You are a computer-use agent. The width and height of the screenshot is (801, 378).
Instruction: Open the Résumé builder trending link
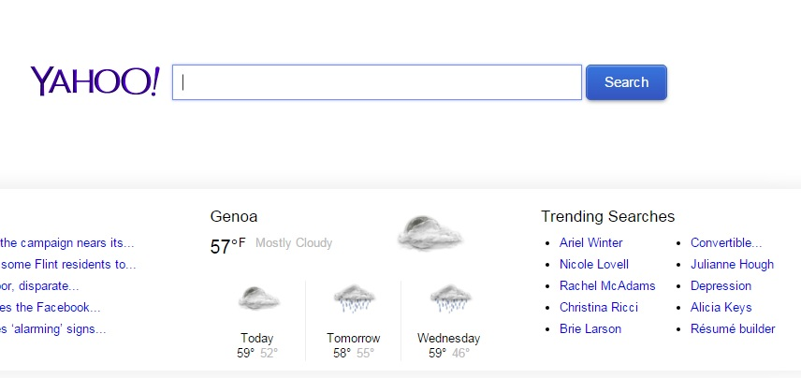[732, 328]
